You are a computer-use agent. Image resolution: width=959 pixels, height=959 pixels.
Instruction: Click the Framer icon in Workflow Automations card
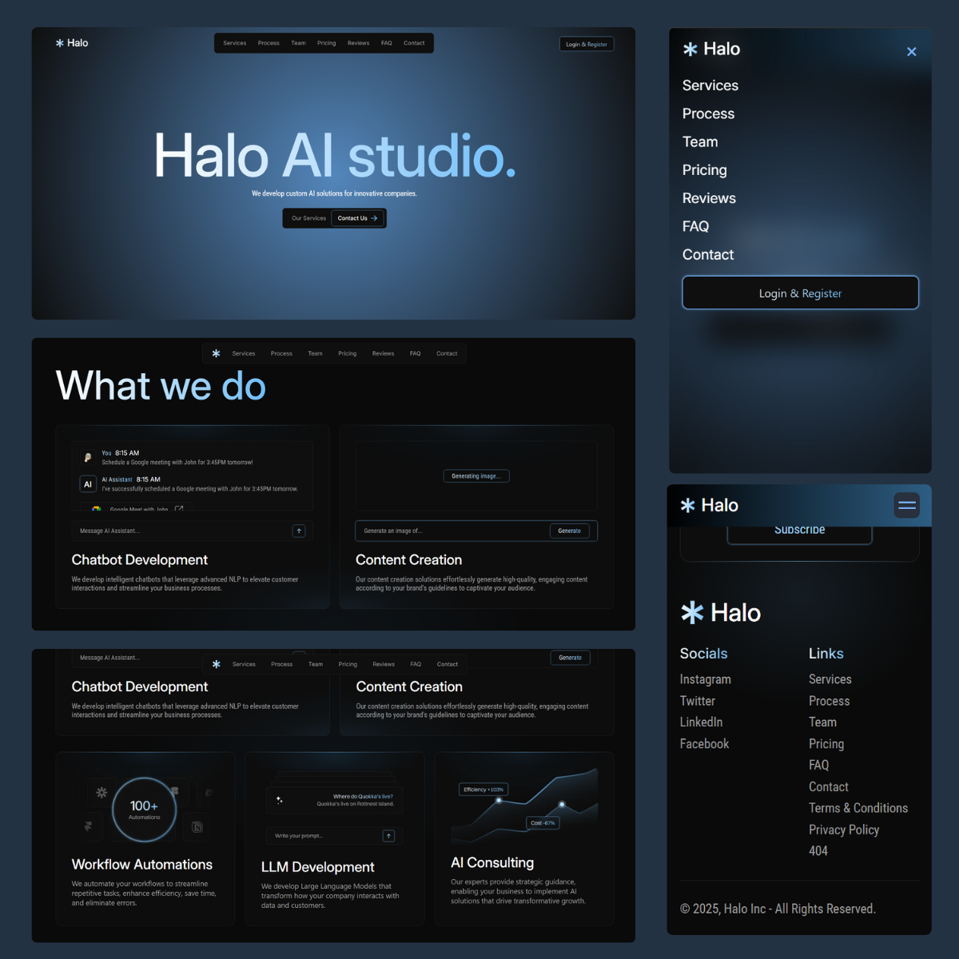click(x=89, y=826)
